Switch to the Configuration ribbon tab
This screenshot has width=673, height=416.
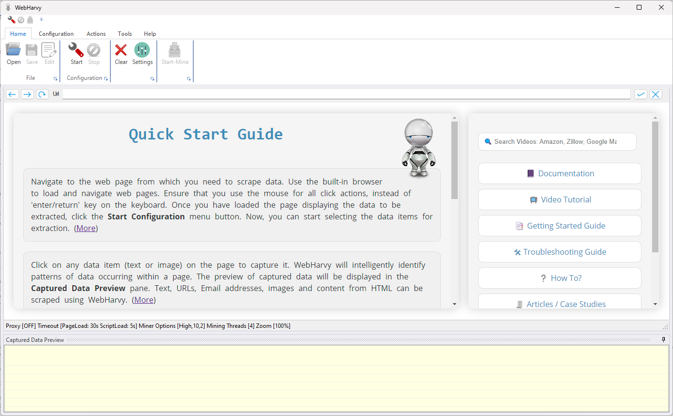56,33
